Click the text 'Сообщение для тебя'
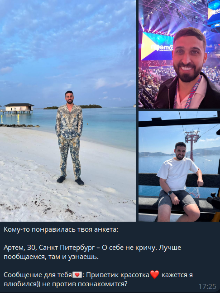 tap(38, 275)
